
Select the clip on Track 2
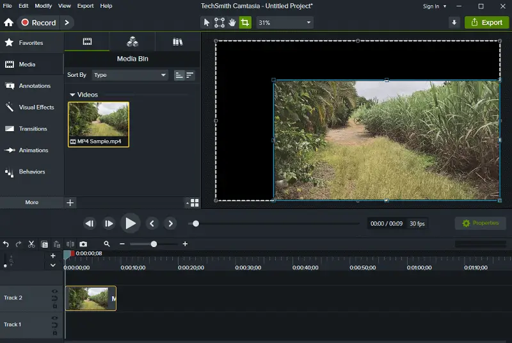91,298
